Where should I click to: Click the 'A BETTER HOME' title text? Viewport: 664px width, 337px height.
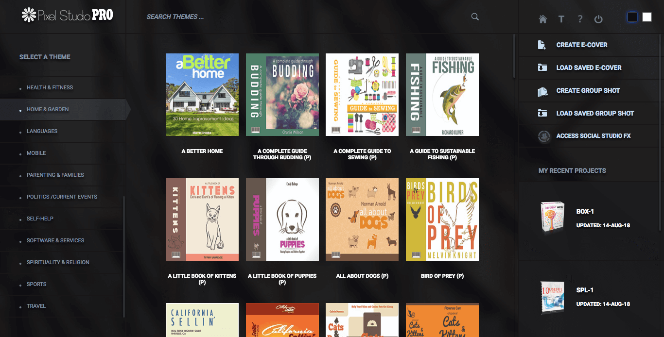[202, 151]
